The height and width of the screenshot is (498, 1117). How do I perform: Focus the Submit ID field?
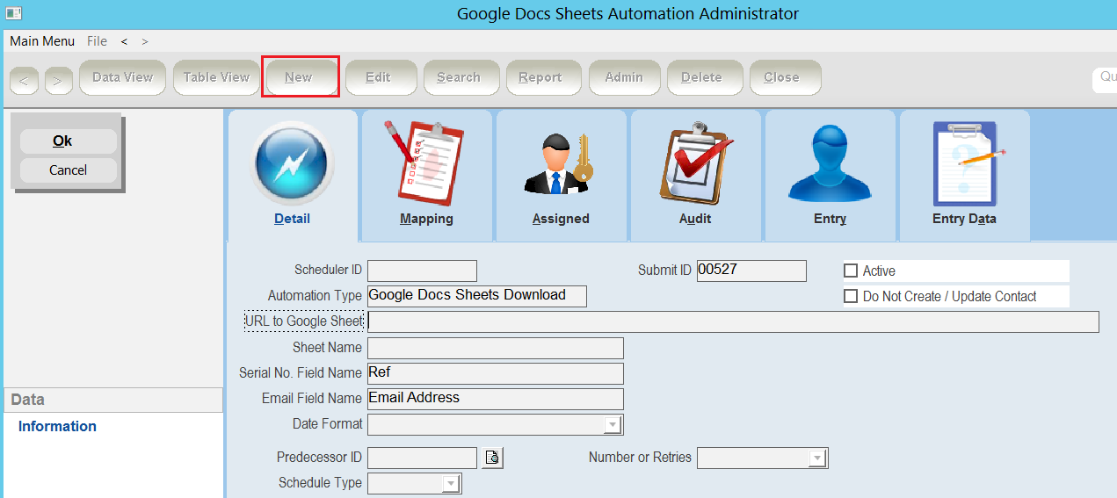751,271
